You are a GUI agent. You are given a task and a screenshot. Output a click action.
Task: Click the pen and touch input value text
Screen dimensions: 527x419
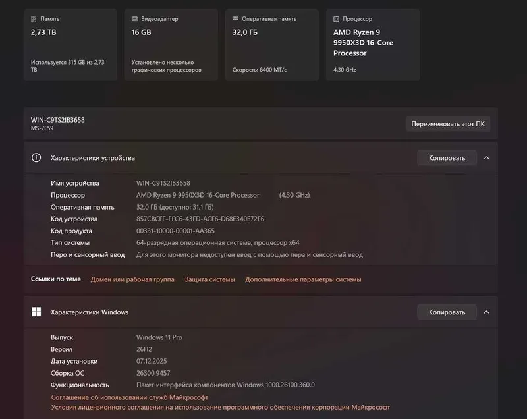tap(250, 255)
